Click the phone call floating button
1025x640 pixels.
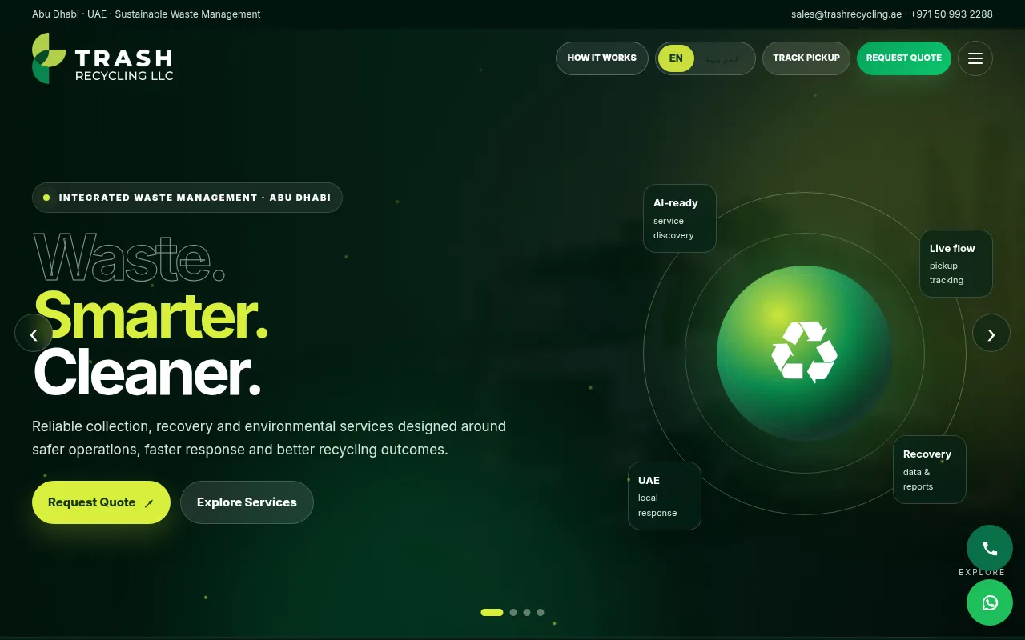(990, 548)
